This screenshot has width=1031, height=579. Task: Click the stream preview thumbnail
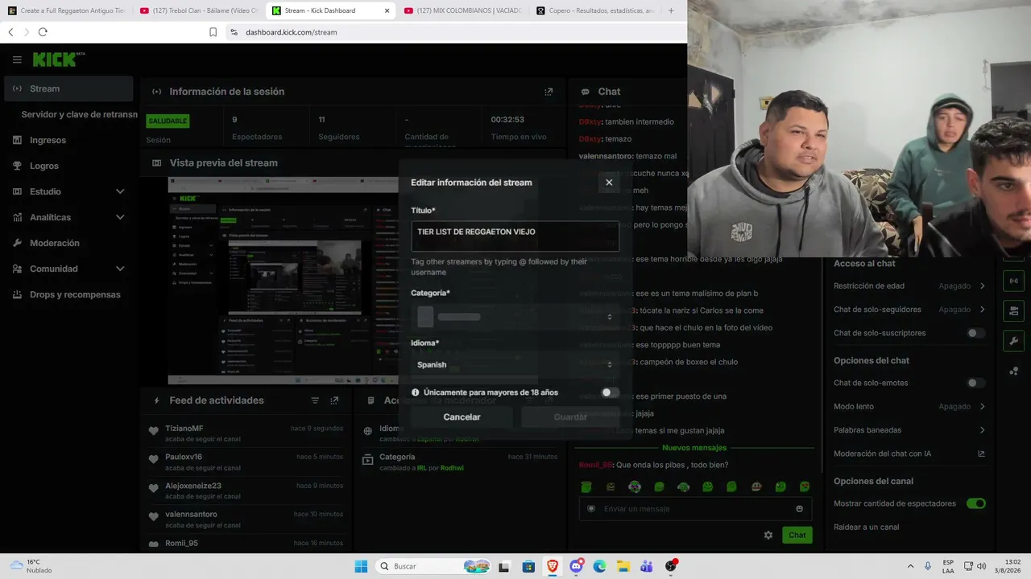click(x=284, y=281)
